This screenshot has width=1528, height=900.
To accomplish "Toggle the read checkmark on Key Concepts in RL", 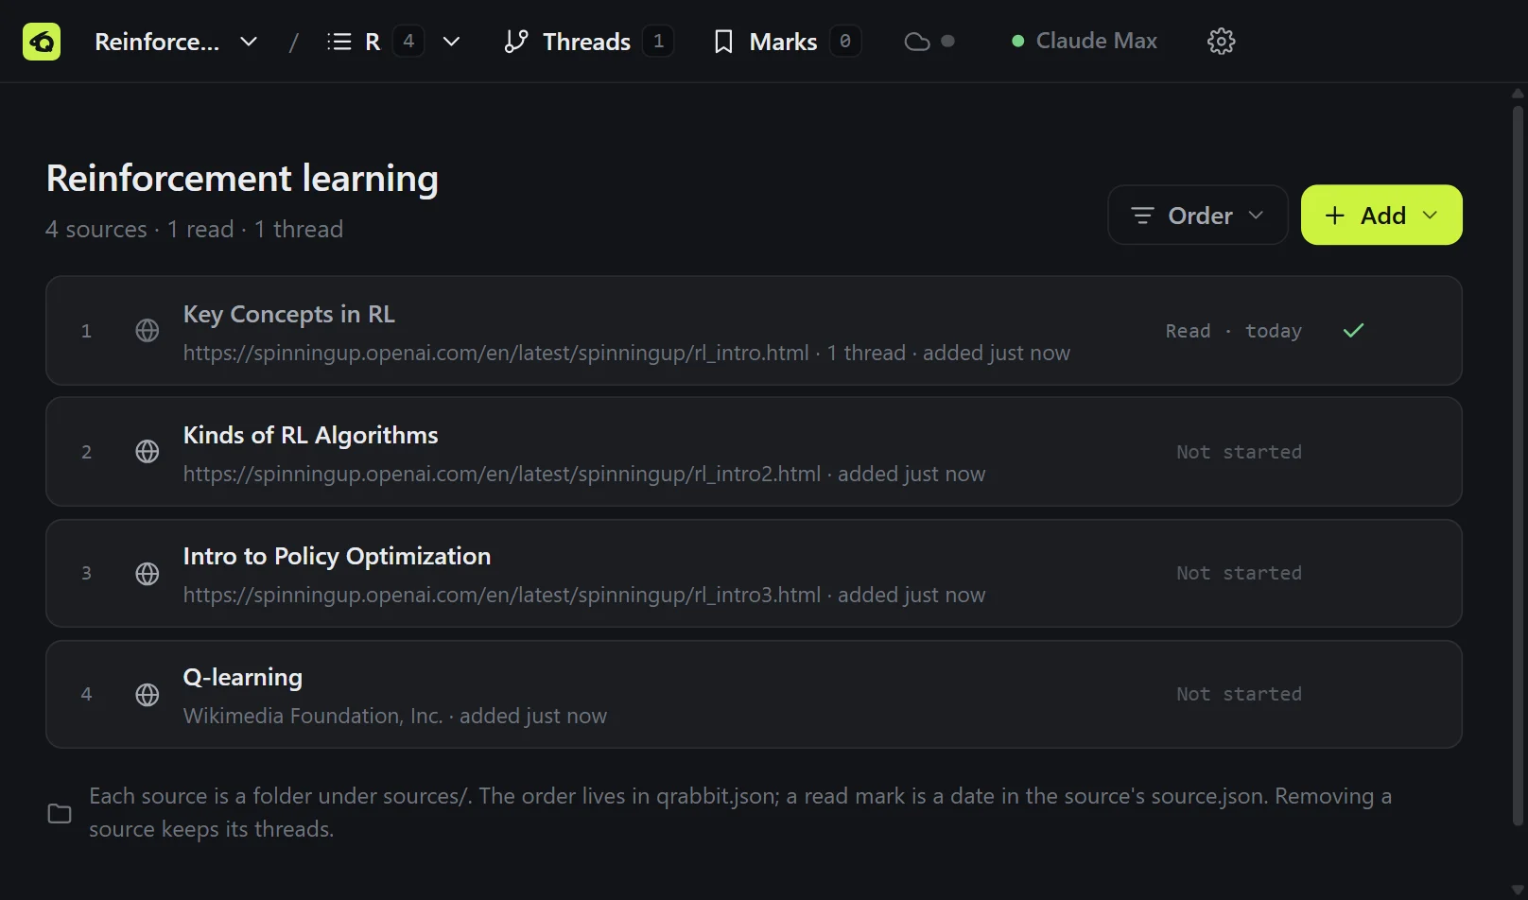I will tap(1354, 331).
